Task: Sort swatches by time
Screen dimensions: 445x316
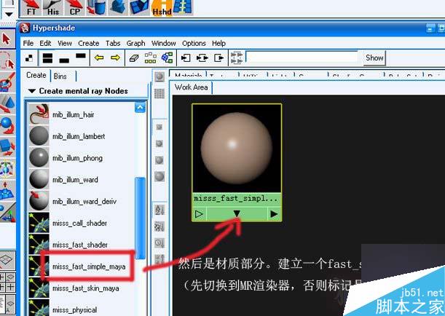Action: point(159,242)
